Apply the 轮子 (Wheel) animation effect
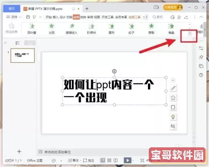The height and width of the screenshot is (167, 209). tap(131, 29)
